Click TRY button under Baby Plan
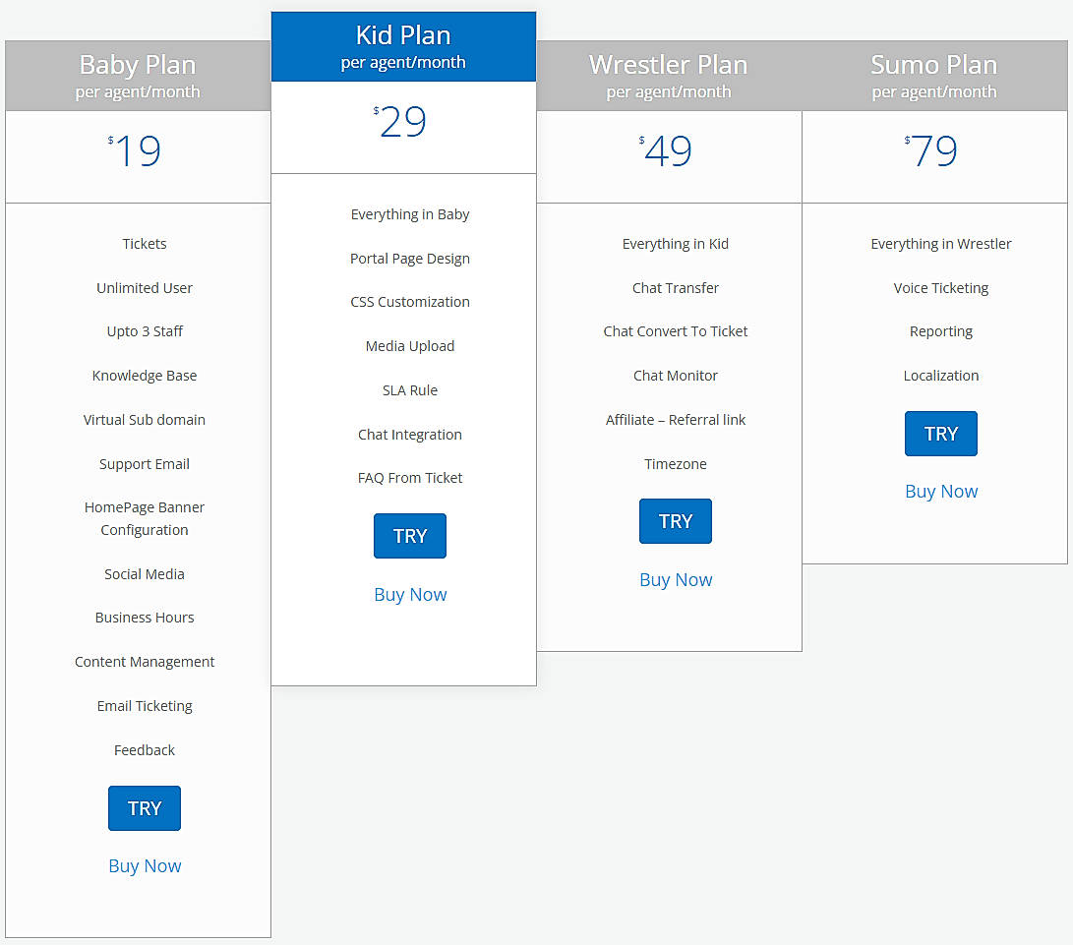 click(145, 808)
